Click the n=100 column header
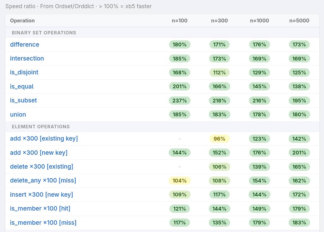 click(x=179, y=21)
